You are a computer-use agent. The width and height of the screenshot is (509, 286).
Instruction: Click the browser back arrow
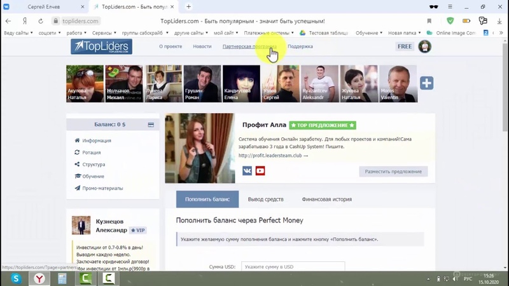8,21
